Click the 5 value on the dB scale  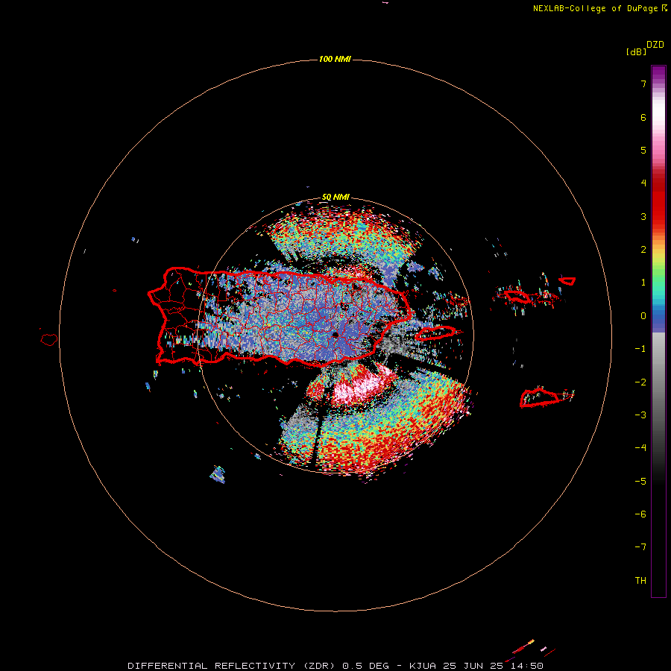tap(643, 150)
